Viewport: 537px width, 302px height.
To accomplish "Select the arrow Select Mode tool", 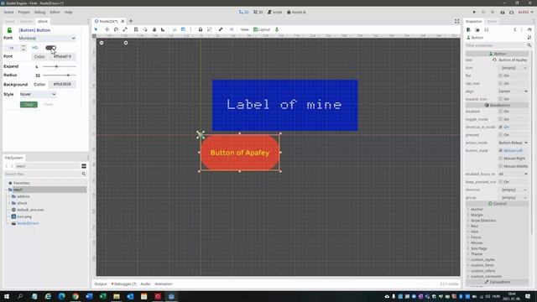I will tap(96, 29).
